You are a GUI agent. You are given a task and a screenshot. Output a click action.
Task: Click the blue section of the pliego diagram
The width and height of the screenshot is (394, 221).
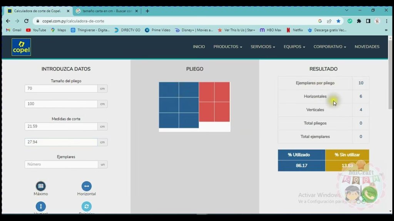(179, 105)
